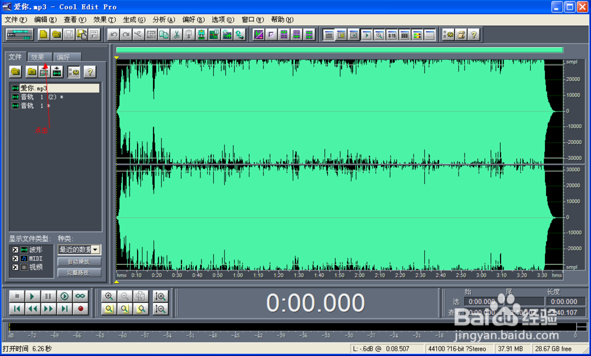Open the 文件(F) menu
The width and height of the screenshot is (591, 356).
click(x=15, y=19)
